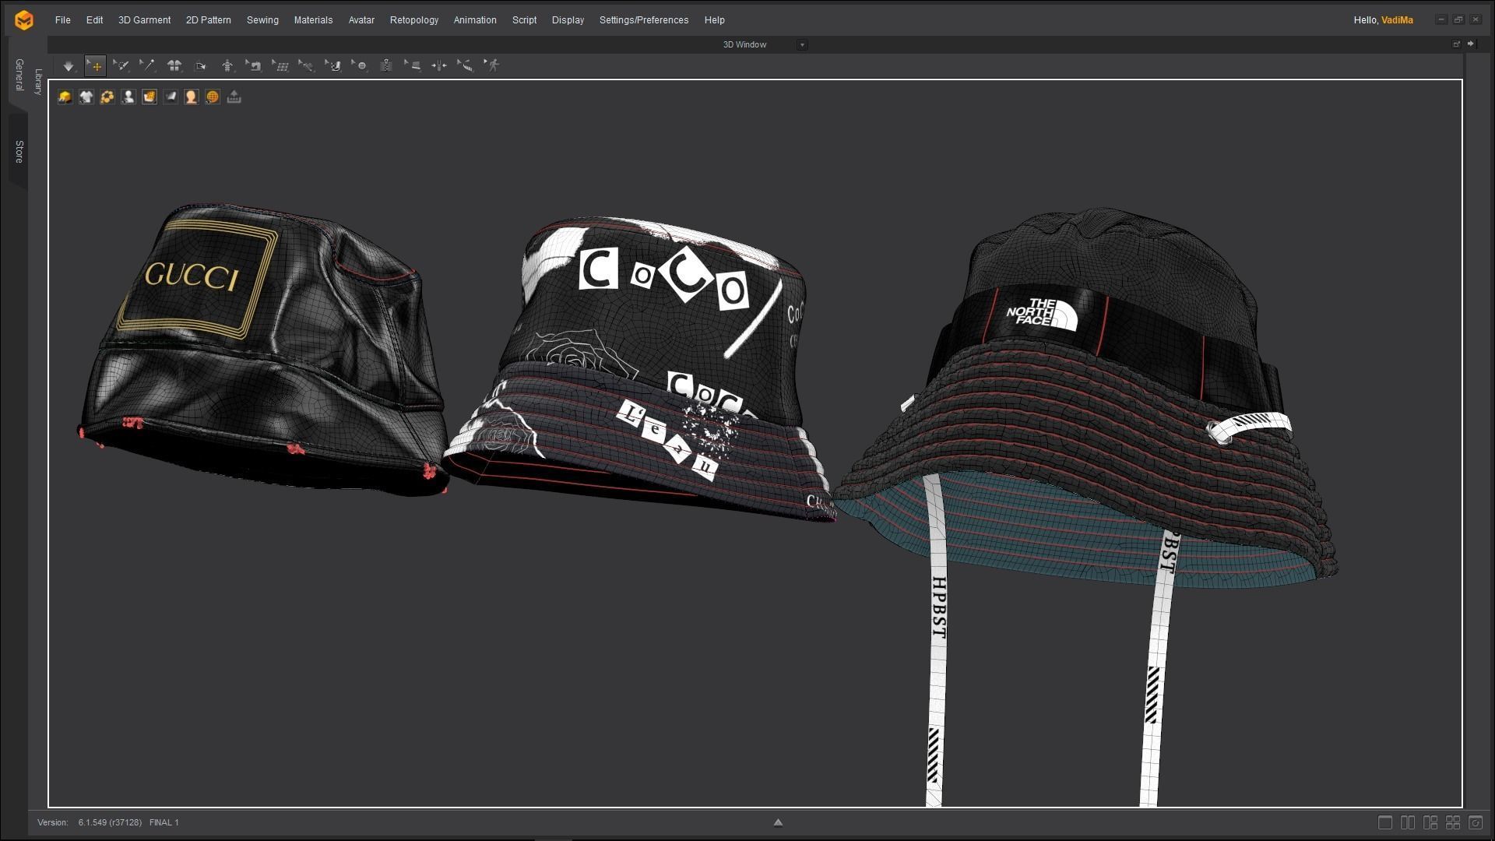Click the Pinch/Gizmo center tool
This screenshot has width=1495, height=841.
tap(439, 66)
